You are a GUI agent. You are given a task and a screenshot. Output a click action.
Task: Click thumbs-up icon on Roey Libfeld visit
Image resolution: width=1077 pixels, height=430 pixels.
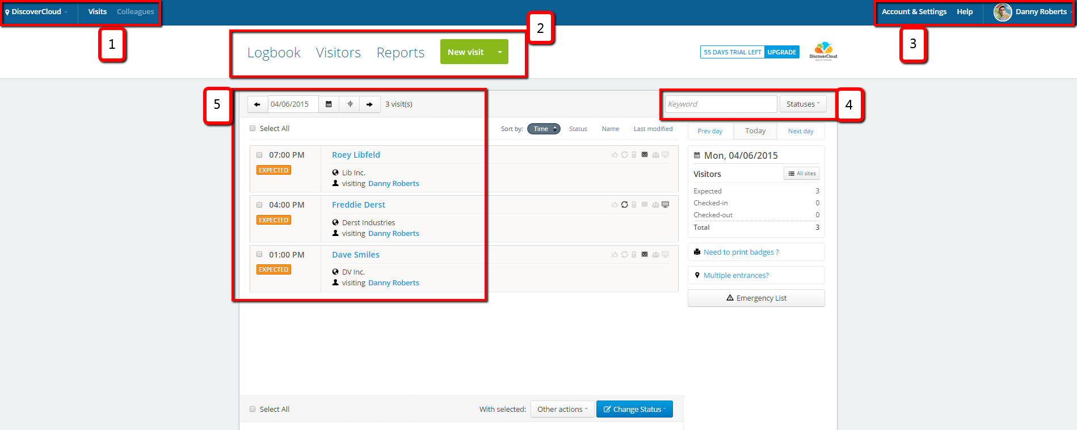(615, 155)
